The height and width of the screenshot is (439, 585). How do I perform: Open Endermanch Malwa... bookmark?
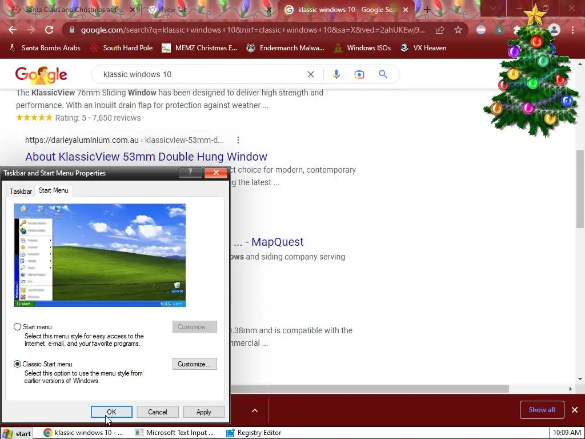[x=286, y=48]
